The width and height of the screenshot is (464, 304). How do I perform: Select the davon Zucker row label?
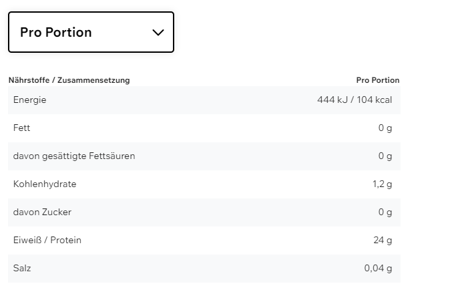tap(42, 212)
